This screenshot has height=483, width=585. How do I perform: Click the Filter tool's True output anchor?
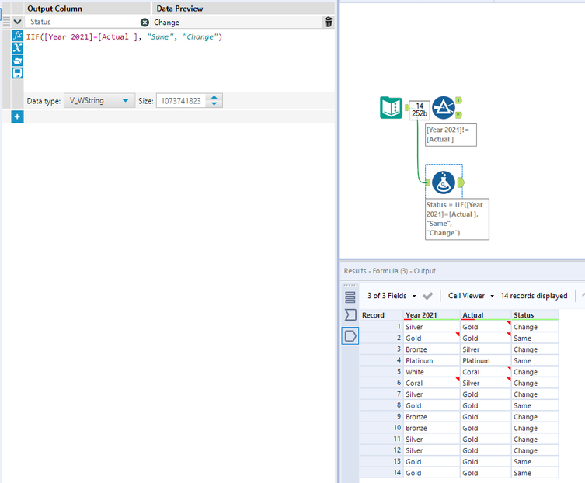[458, 100]
